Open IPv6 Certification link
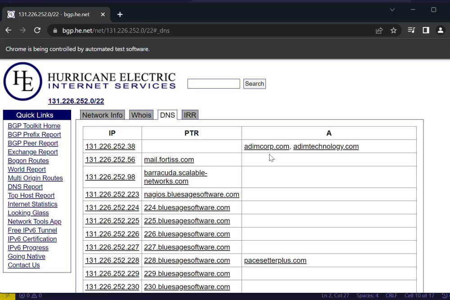The height and width of the screenshot is (300, 450). coord(32,239)
